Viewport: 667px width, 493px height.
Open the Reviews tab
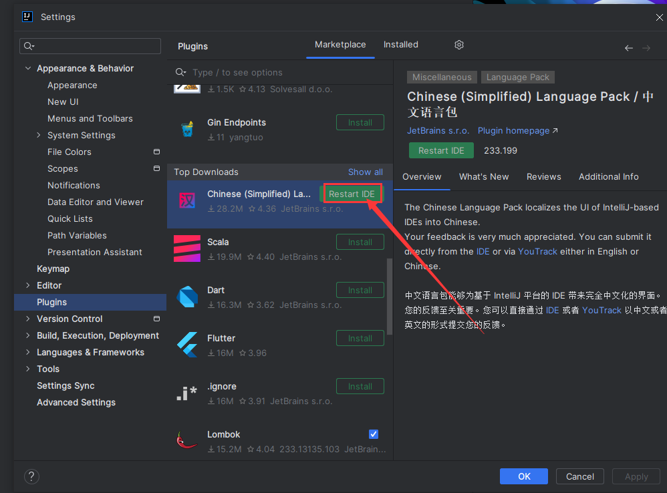[543, 177]
